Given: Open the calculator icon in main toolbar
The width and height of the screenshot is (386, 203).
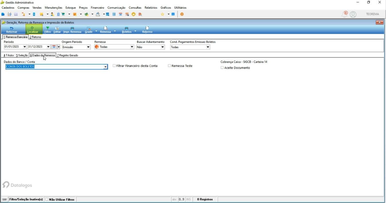Looking at the screenshot, I should pos(114,14).
